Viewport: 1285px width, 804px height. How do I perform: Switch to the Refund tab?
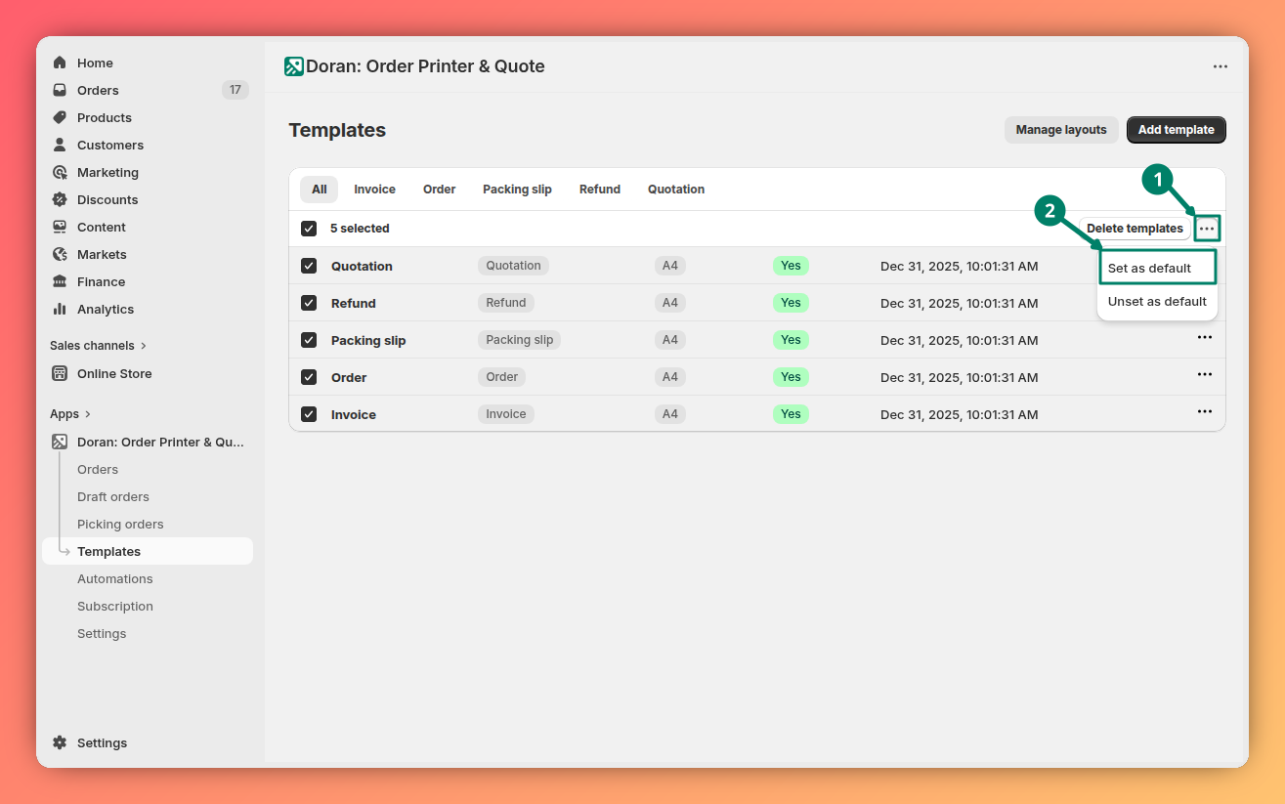click(600, 190)
